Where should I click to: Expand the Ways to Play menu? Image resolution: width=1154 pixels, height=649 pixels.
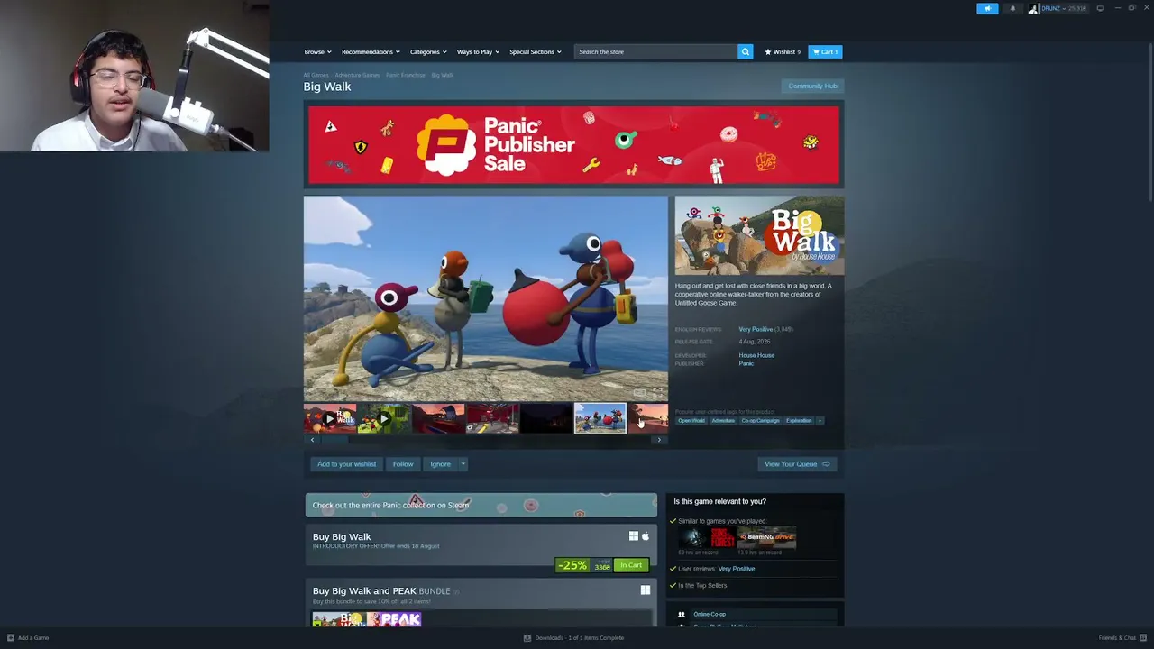pyautogui.click(x=478, y=51)
